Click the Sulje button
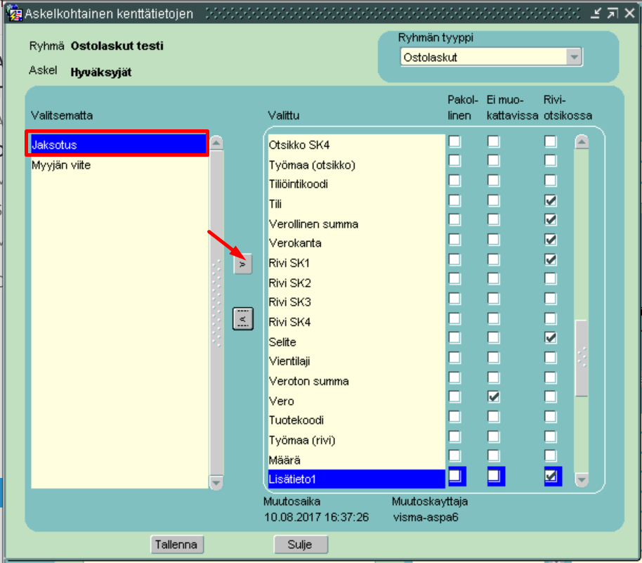The height and width of the screenshot is (563, 642). pos(301,545)
